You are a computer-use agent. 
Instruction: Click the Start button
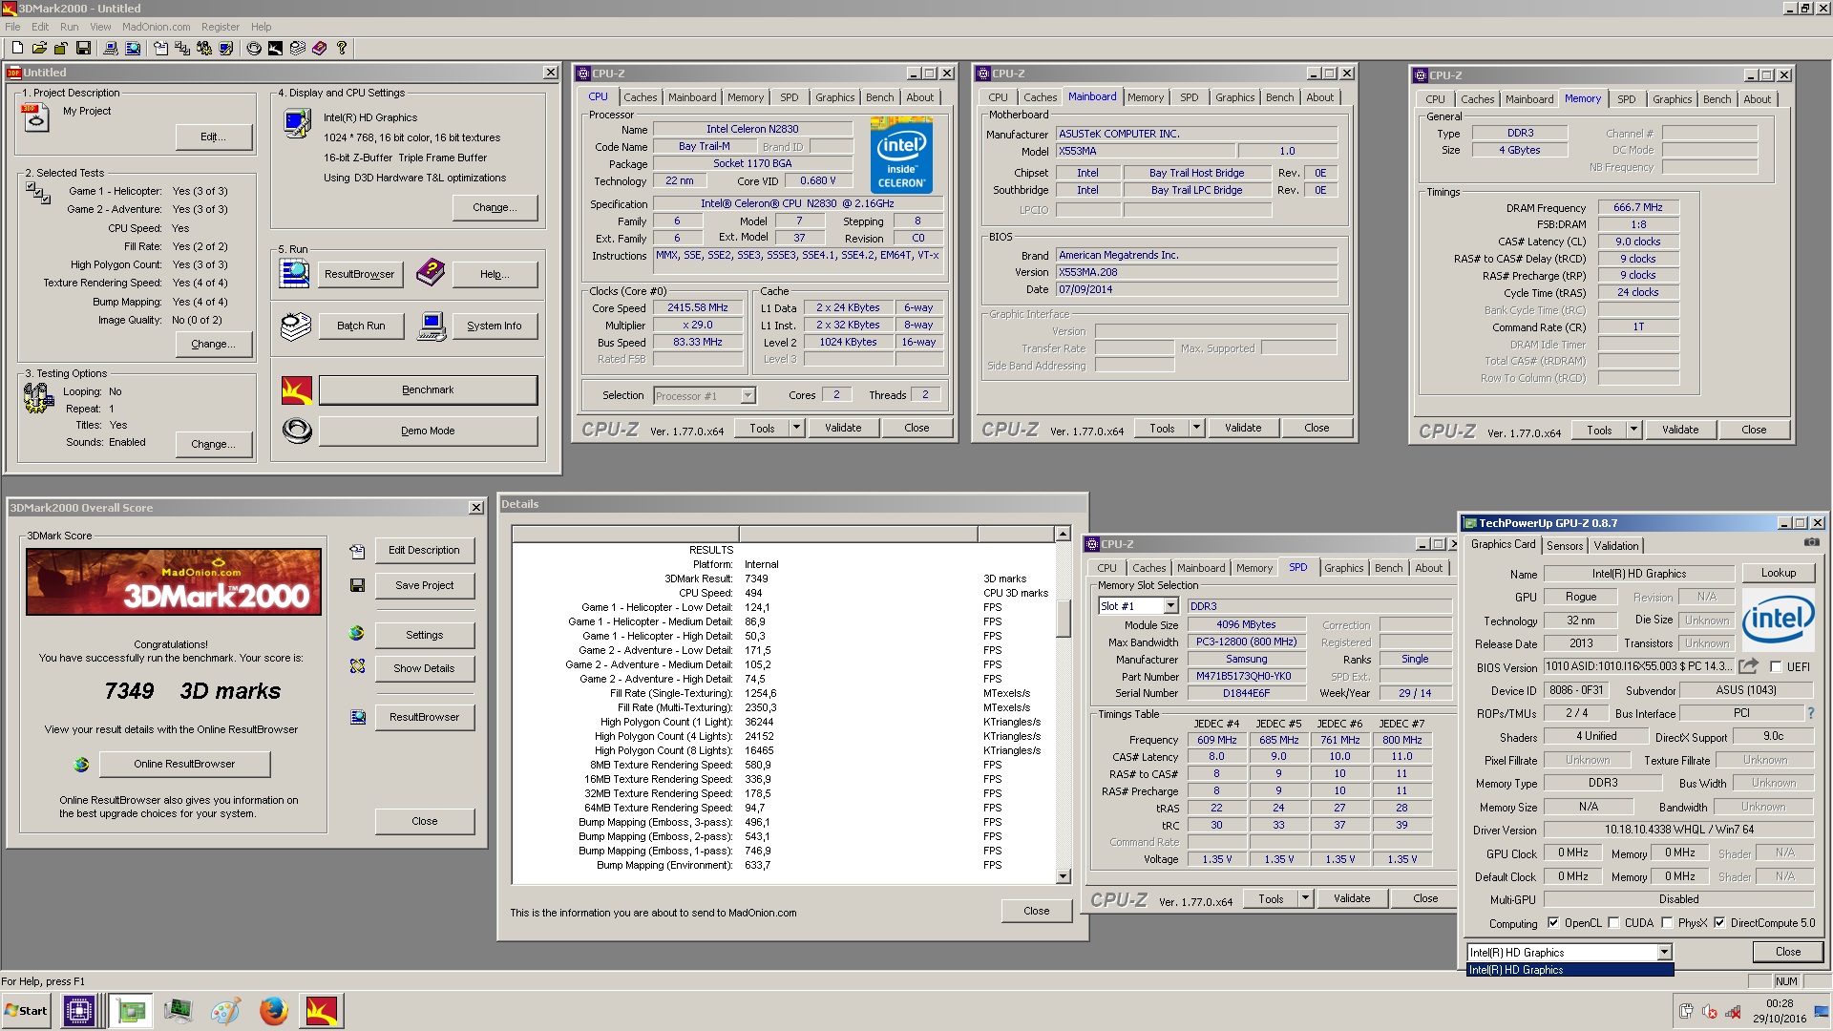[27, 1011]
